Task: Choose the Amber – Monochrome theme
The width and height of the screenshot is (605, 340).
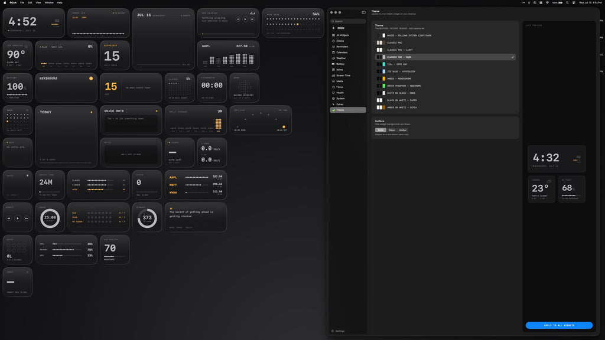Action: click(445, 79)
